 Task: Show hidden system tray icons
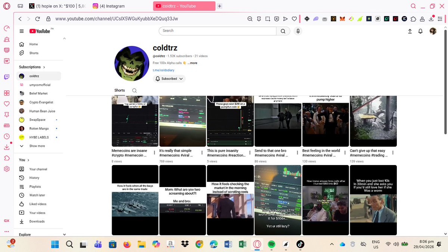[x=332, y=244]
